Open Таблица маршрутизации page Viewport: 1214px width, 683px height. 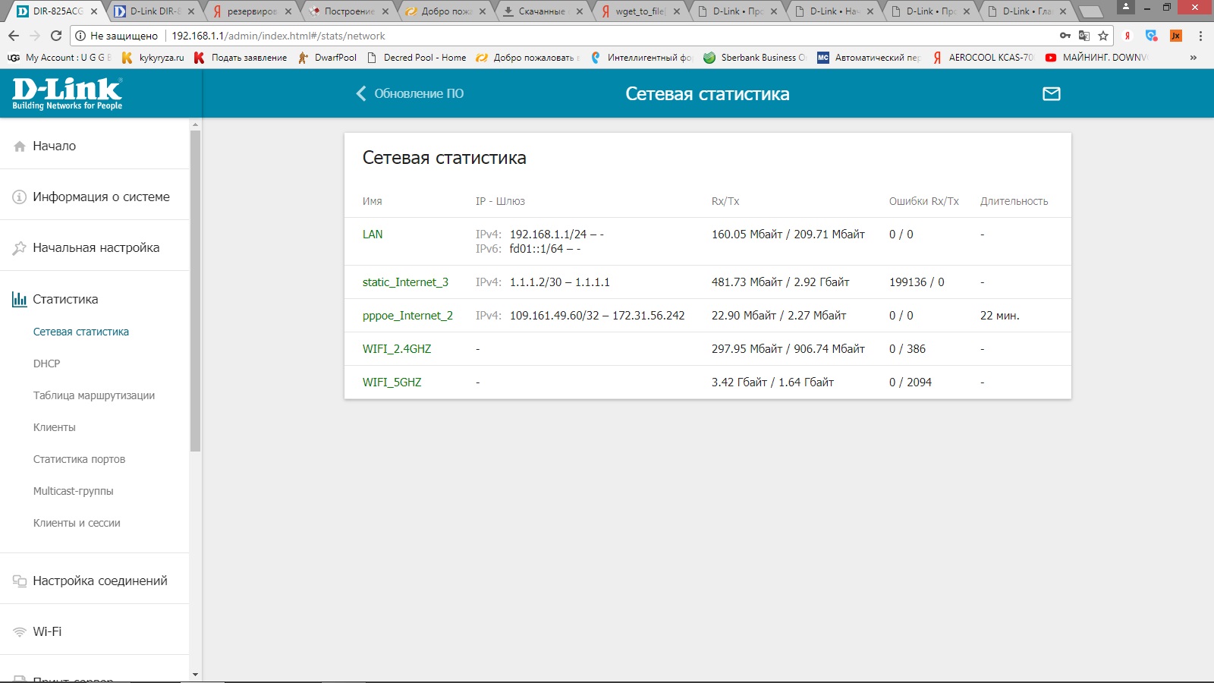point(94,395)
